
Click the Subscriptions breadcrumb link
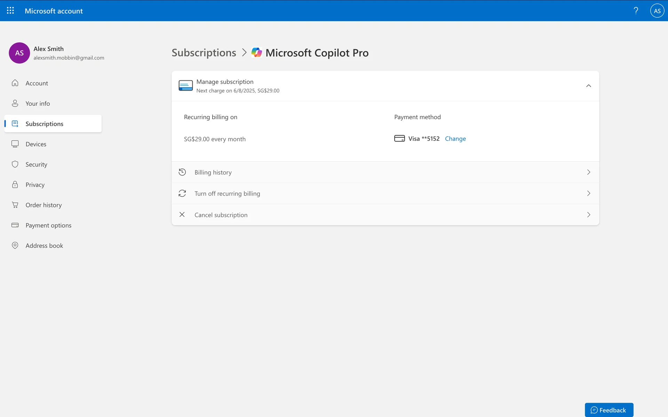(204, 53)
